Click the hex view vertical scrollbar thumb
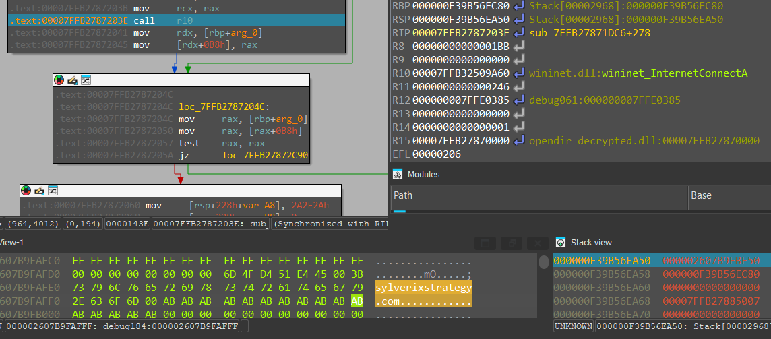The height and width of the screenshot is (339, 771). click(543, 261)
